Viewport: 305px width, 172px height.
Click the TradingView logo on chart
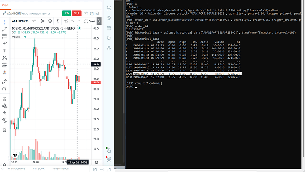coord(15,155)
